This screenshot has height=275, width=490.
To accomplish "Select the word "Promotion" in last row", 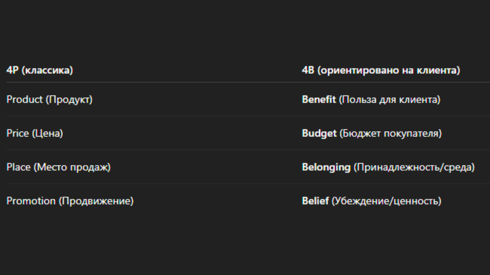I will click(31, 201).
